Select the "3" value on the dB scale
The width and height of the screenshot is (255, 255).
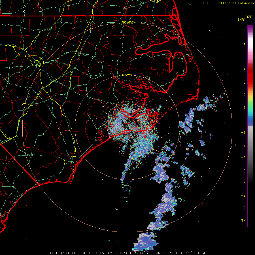(245, 82)
